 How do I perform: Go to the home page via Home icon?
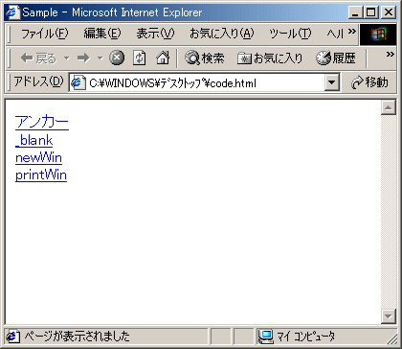[x=163, y=58]
